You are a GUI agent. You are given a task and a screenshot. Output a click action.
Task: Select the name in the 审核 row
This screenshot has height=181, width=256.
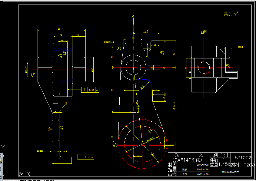(x=185, y=174)
